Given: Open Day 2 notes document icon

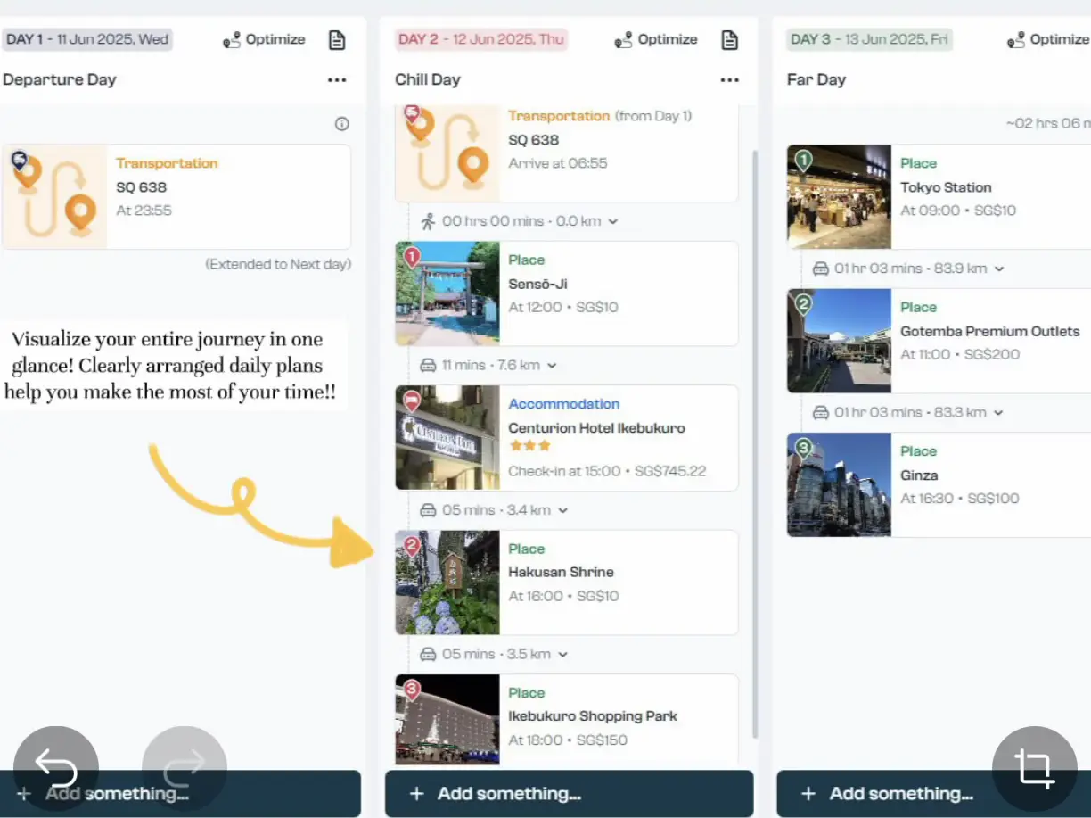Looking at the screenshot, I should click(x=729, y=40).
